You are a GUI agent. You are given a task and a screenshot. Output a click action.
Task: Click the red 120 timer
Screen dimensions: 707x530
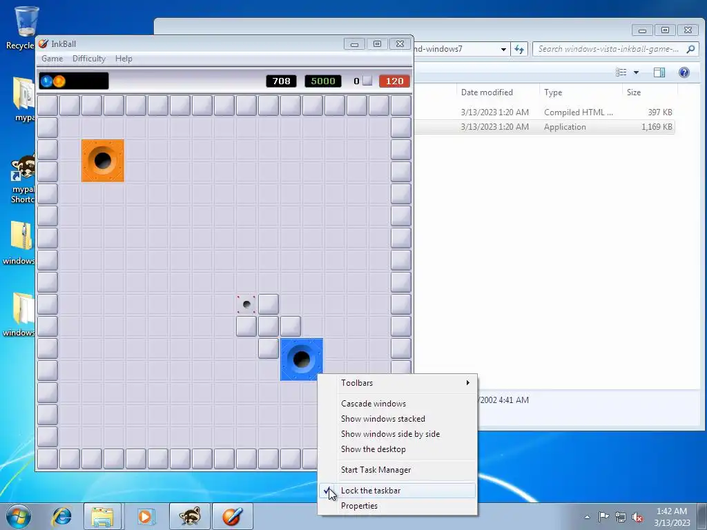(x=394, y=81)
